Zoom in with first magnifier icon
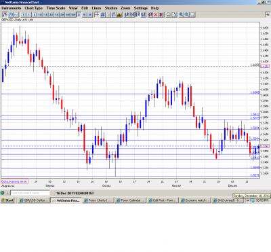 click(181, 15)
